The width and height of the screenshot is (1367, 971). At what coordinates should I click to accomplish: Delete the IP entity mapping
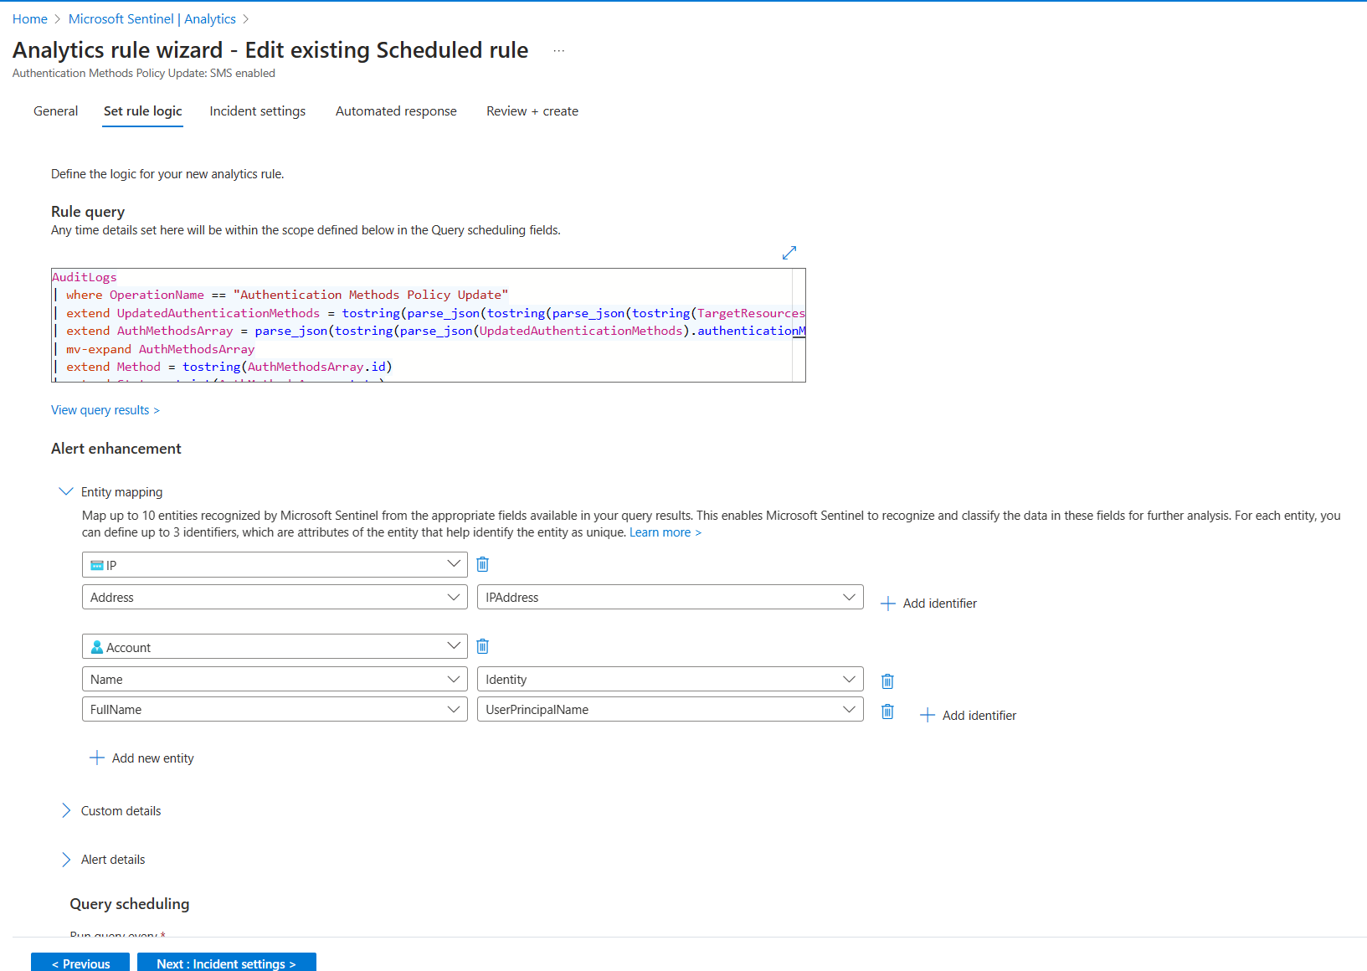click(x=482, y=564)
